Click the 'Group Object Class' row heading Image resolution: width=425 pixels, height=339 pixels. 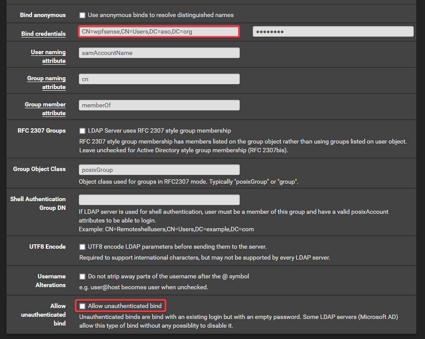pos(39,169)
